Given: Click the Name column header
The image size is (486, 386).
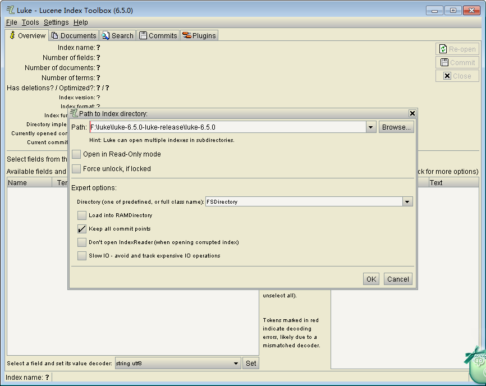Looking at the screenshot, I should coord(29,182).
